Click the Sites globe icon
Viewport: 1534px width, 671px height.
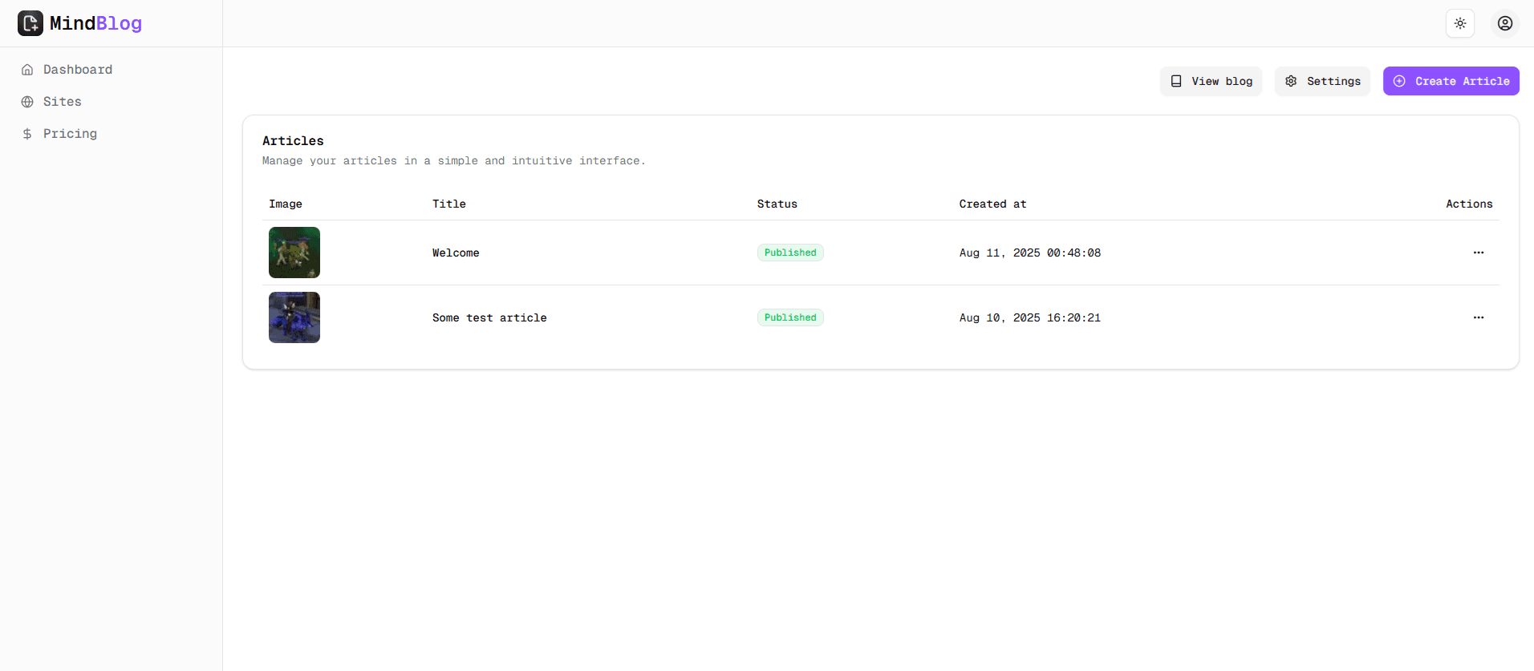pos(27,102)
